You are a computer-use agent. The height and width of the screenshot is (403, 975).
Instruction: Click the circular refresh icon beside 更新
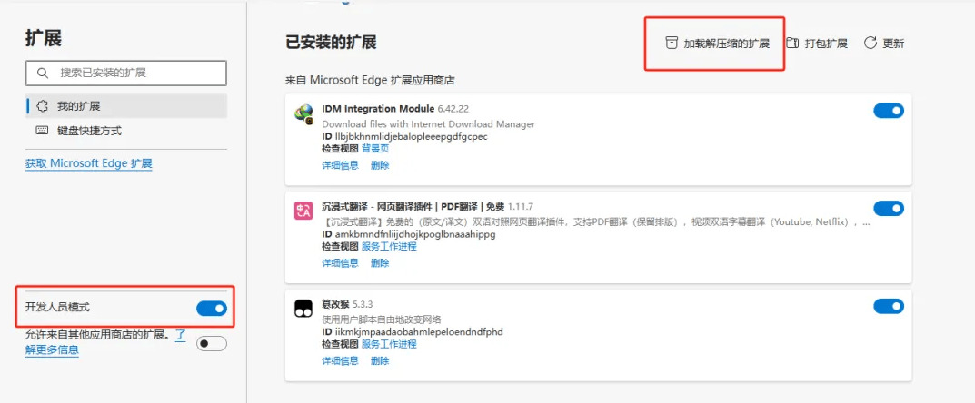(x=871, y=44)
